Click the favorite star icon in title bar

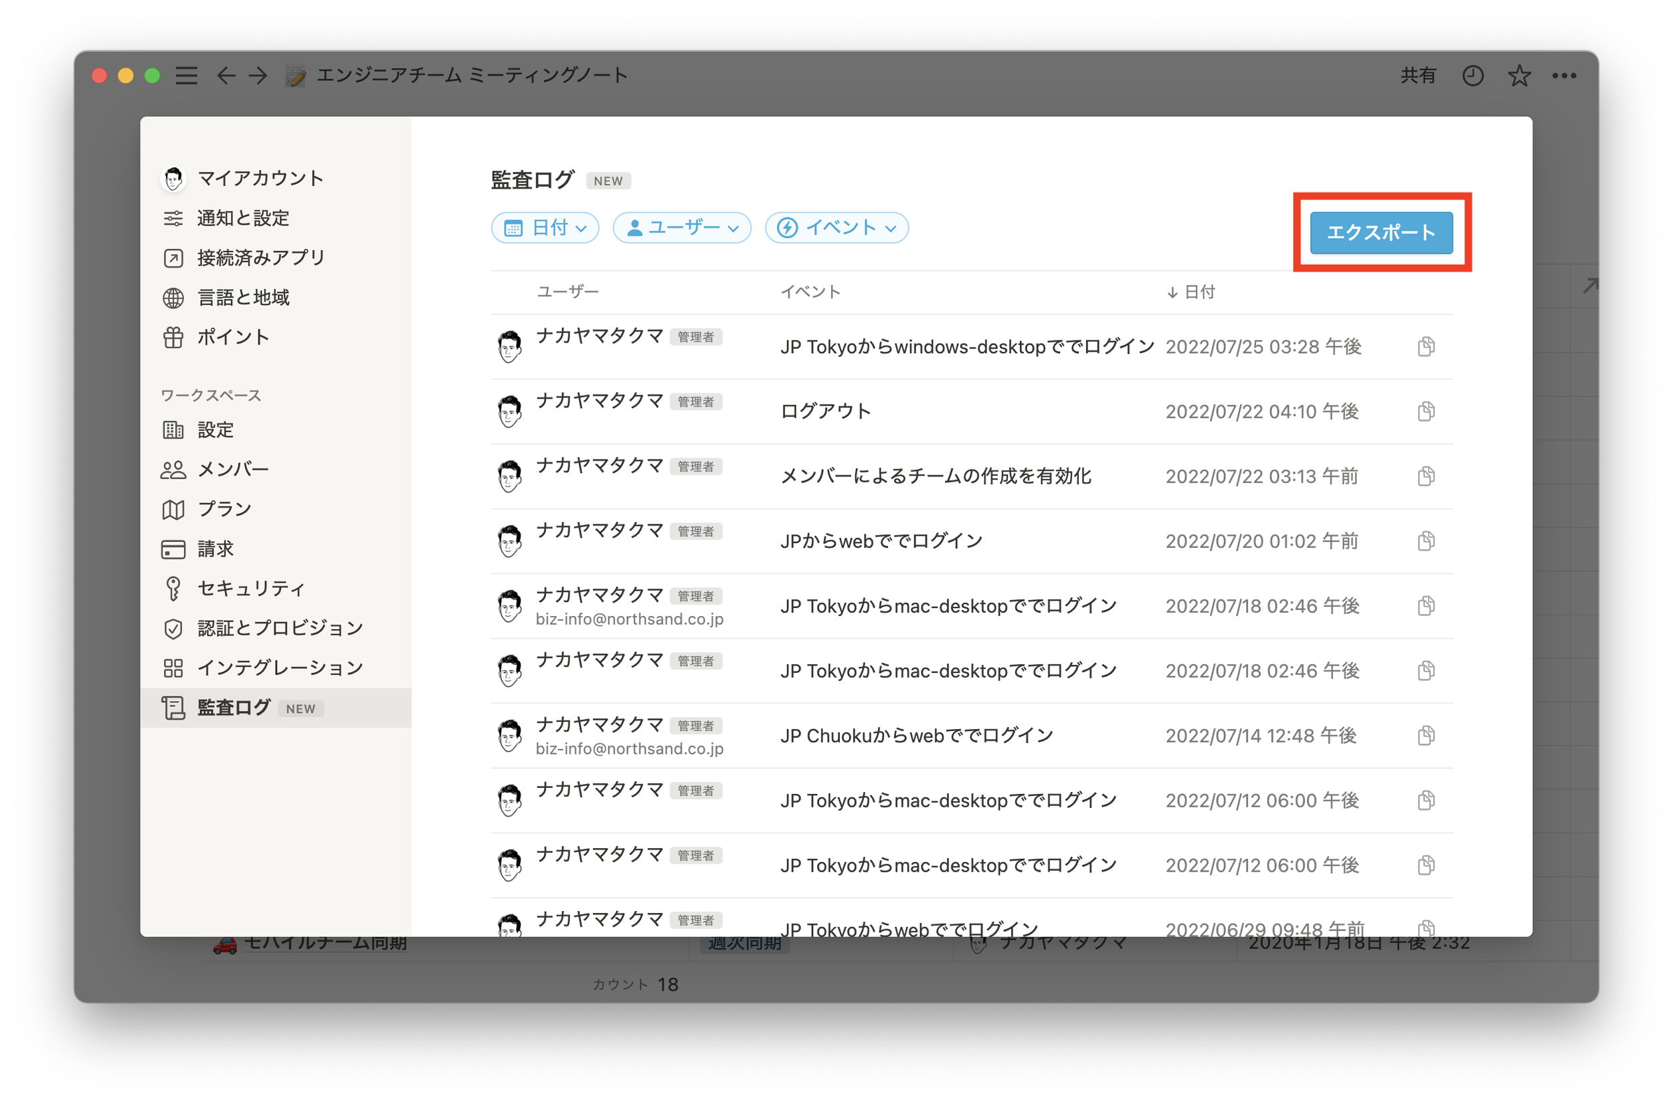pos(1519,75)
